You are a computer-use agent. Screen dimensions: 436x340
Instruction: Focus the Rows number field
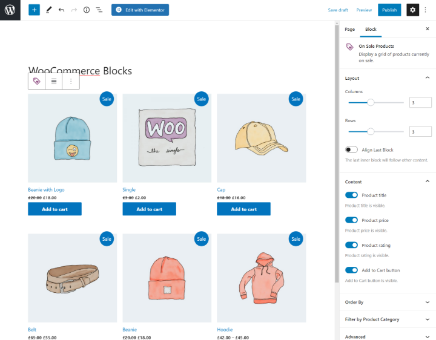point(420,131)
